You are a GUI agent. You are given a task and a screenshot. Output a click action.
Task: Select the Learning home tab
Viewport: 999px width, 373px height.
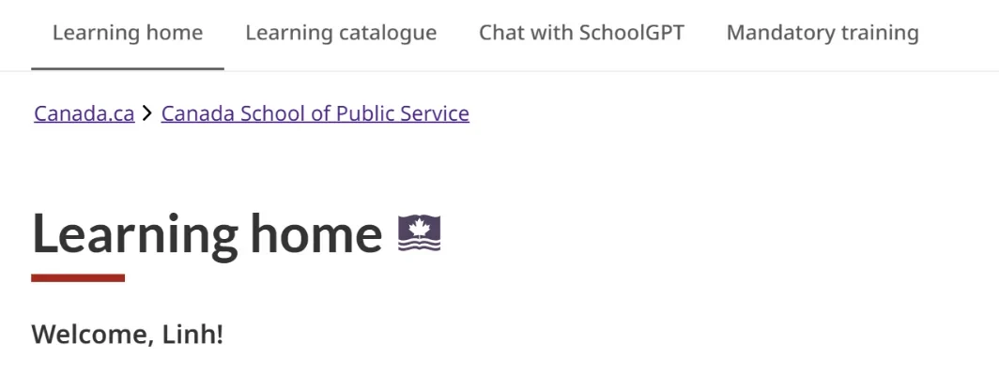128,33
